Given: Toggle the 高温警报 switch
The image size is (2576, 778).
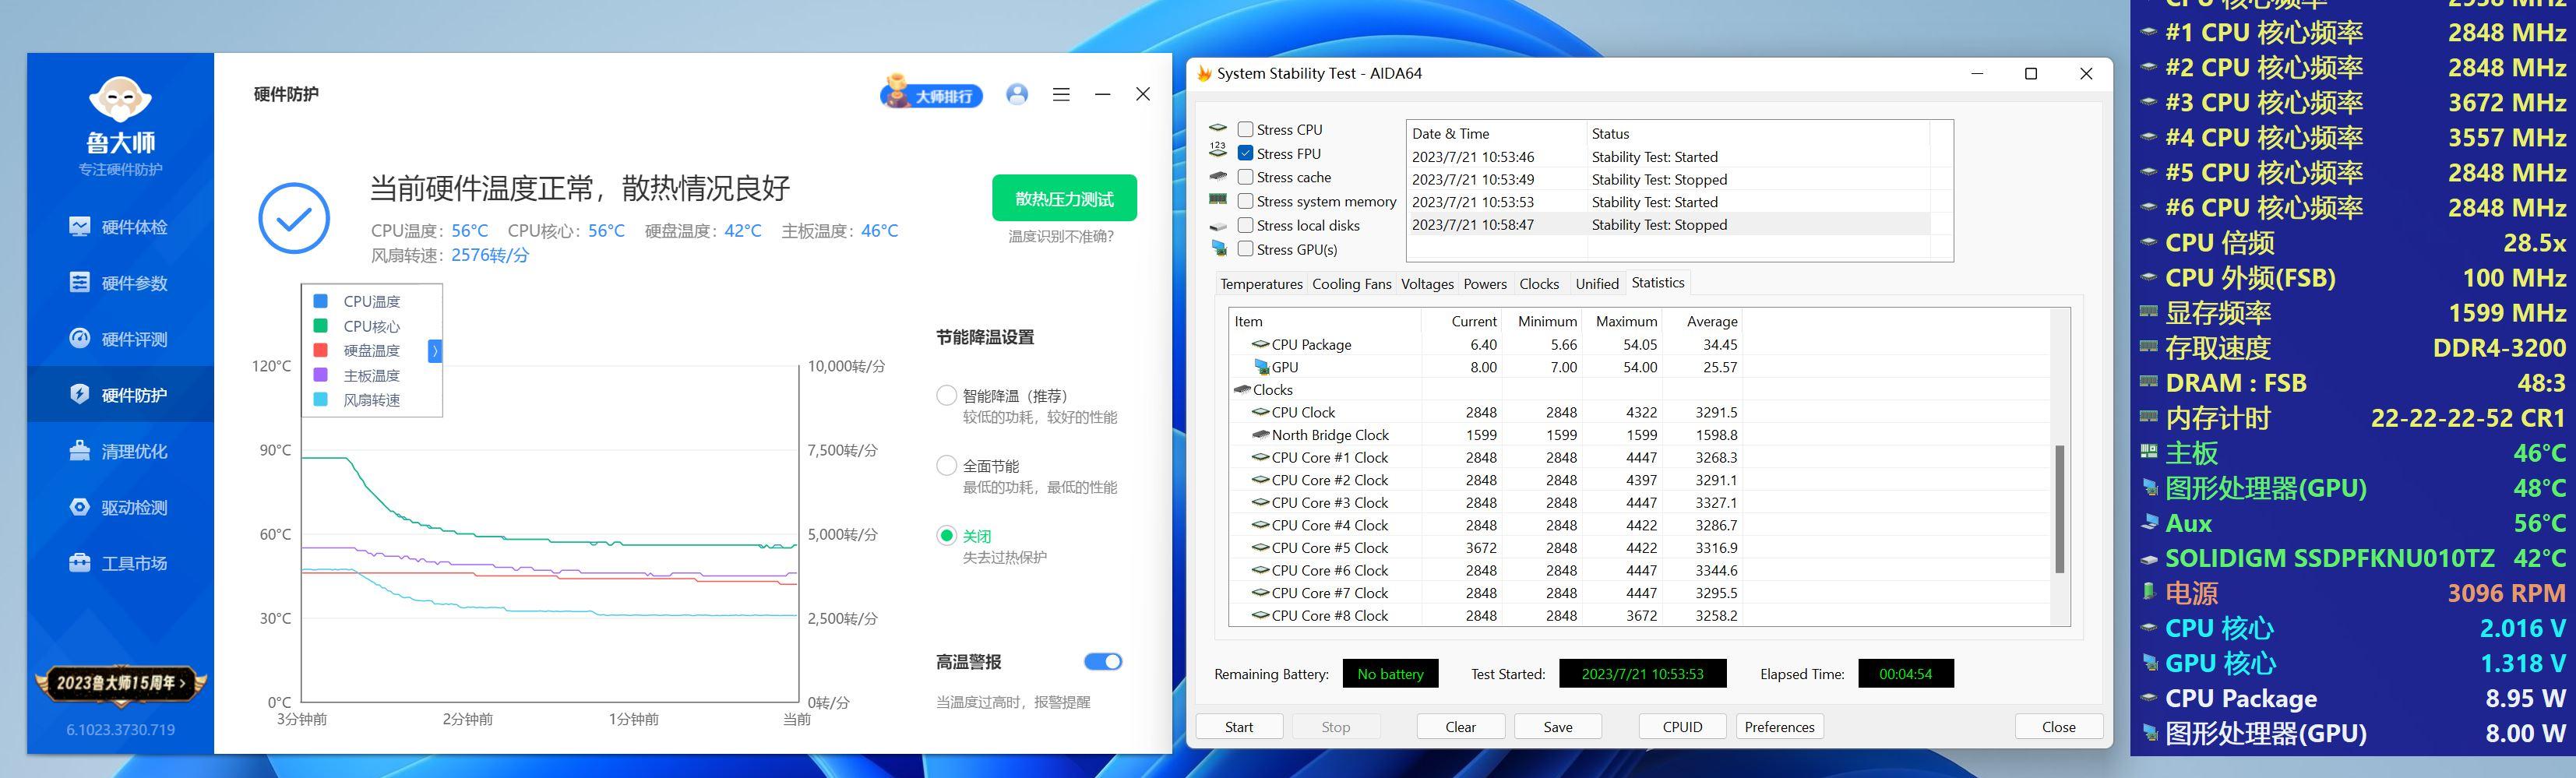Looking at the screenshot, I should [x=1103, y=661].
